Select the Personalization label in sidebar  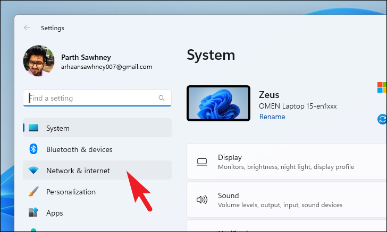click(71, 192)
